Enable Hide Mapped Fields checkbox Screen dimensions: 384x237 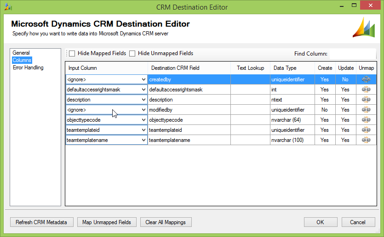point(72,53)
